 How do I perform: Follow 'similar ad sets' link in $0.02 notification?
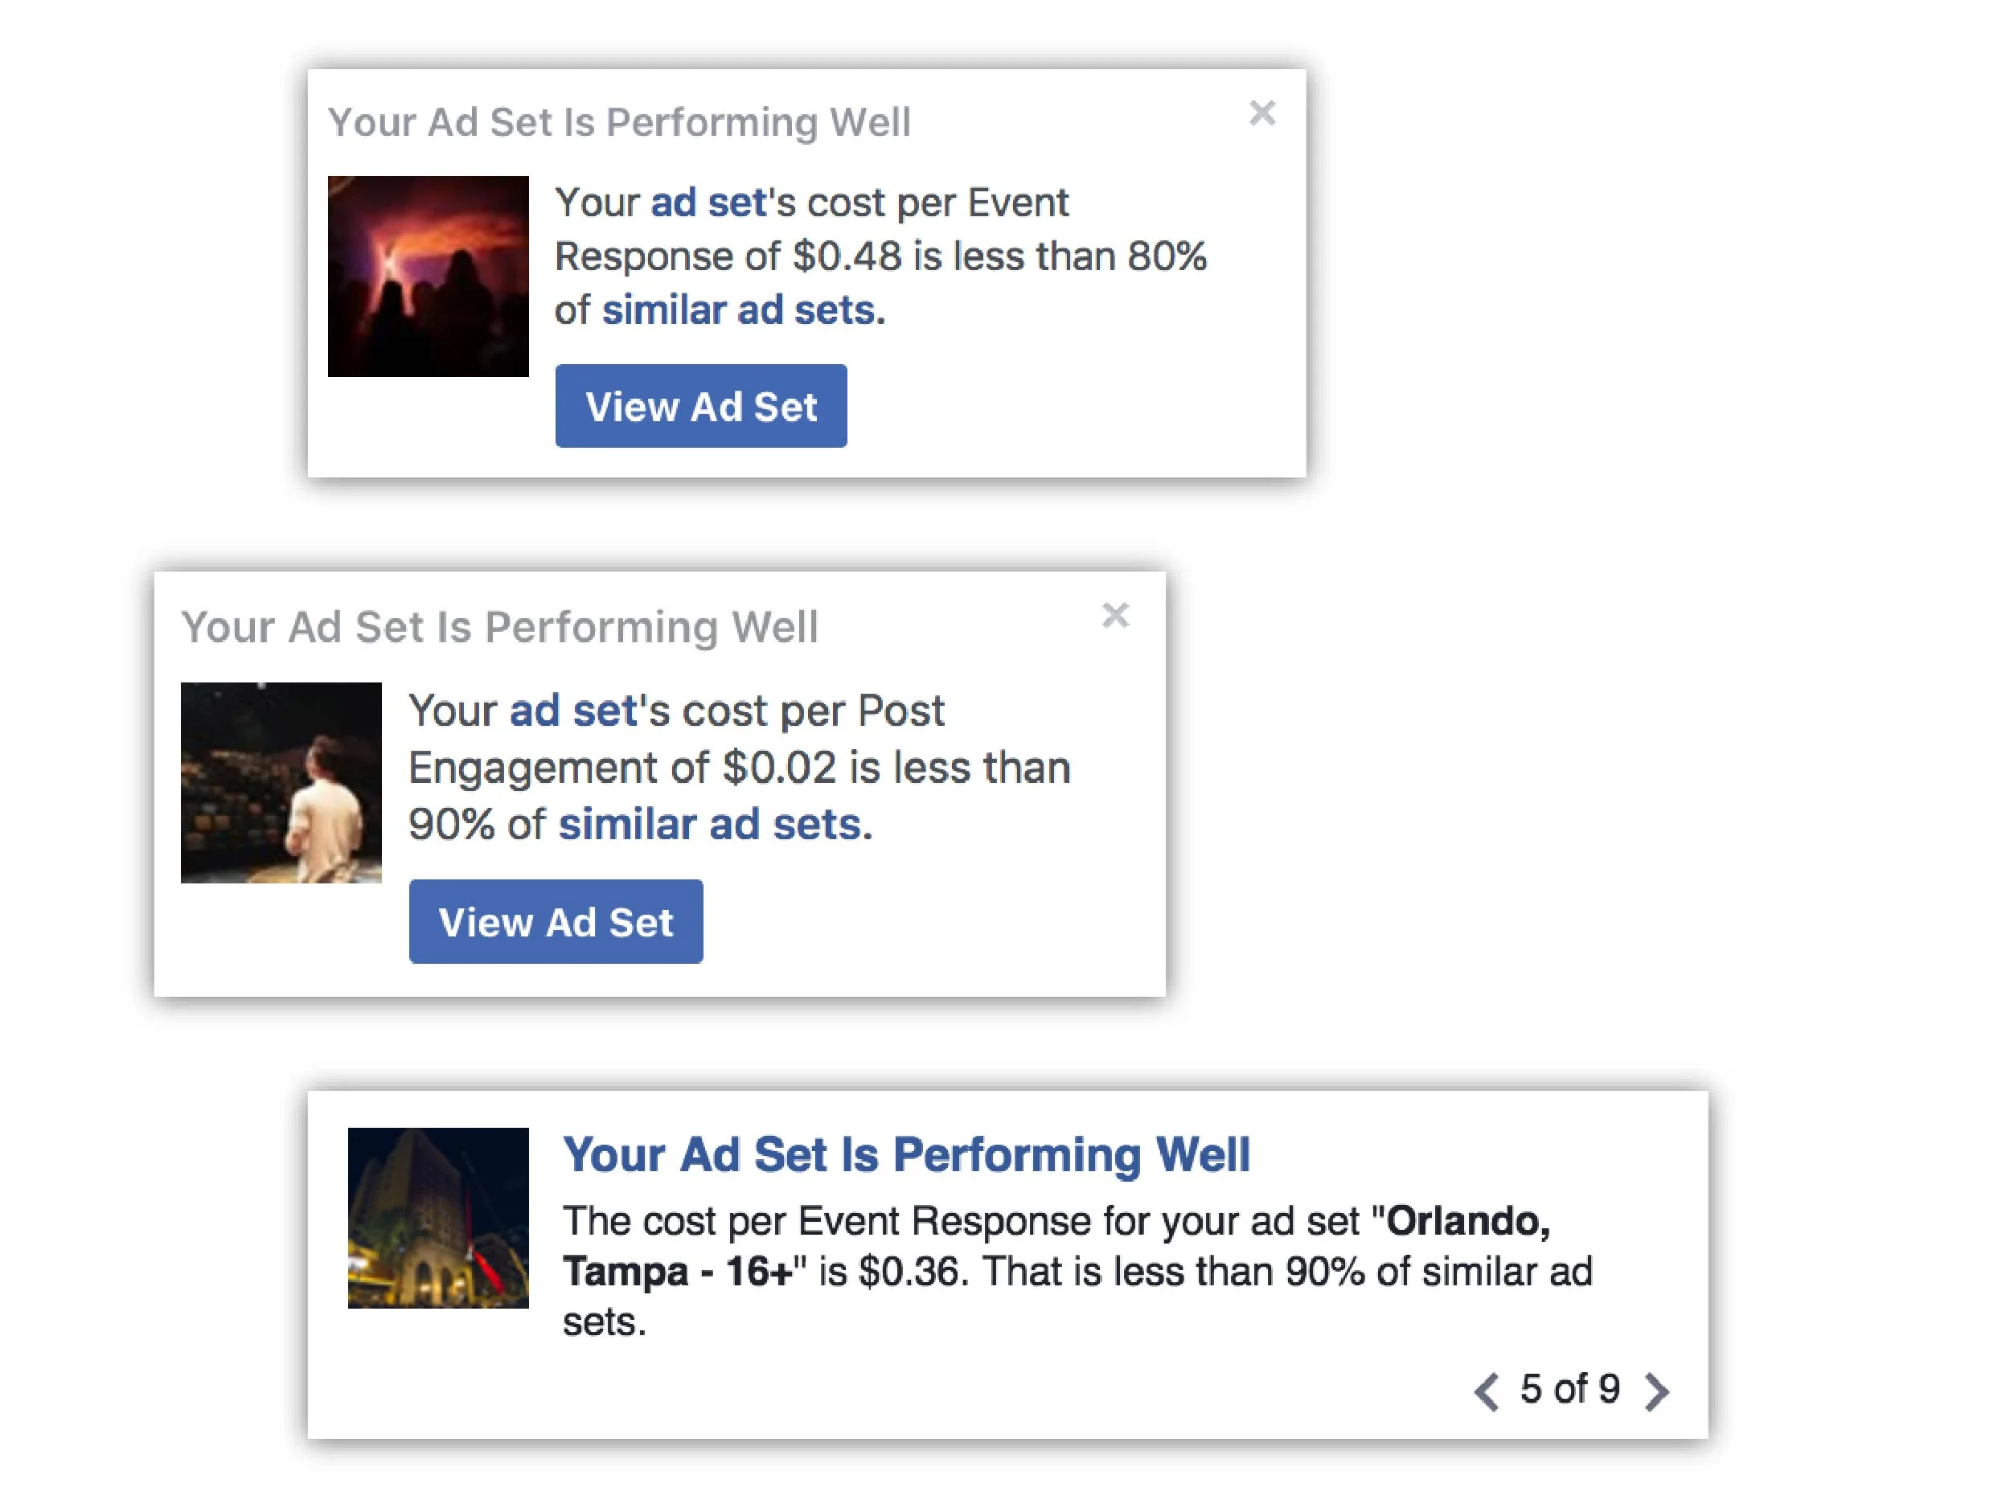point(715,825)
